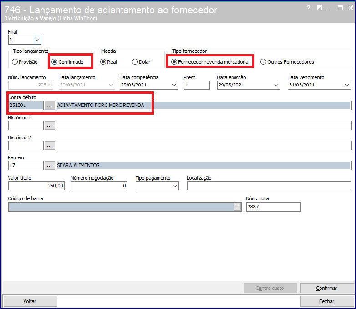Minimize the window

pyautogui.click(x=329, y=9)
